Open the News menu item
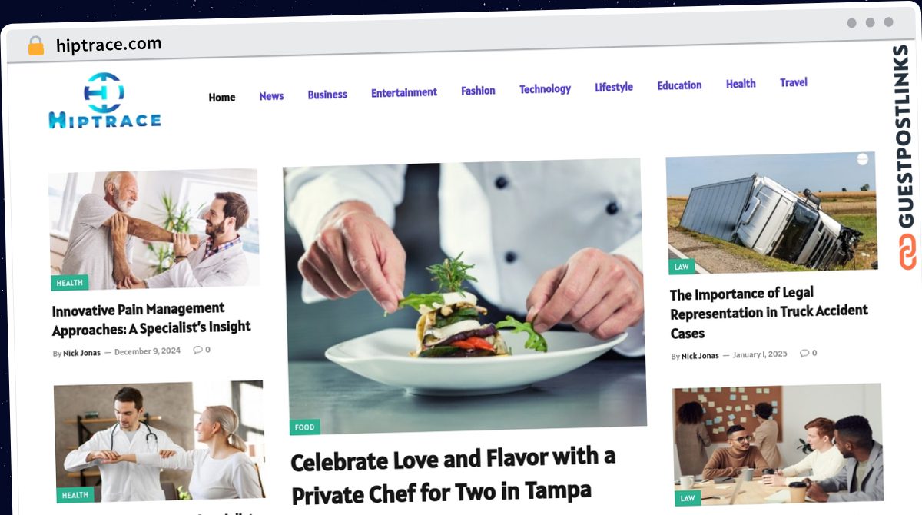 (271, 96)
